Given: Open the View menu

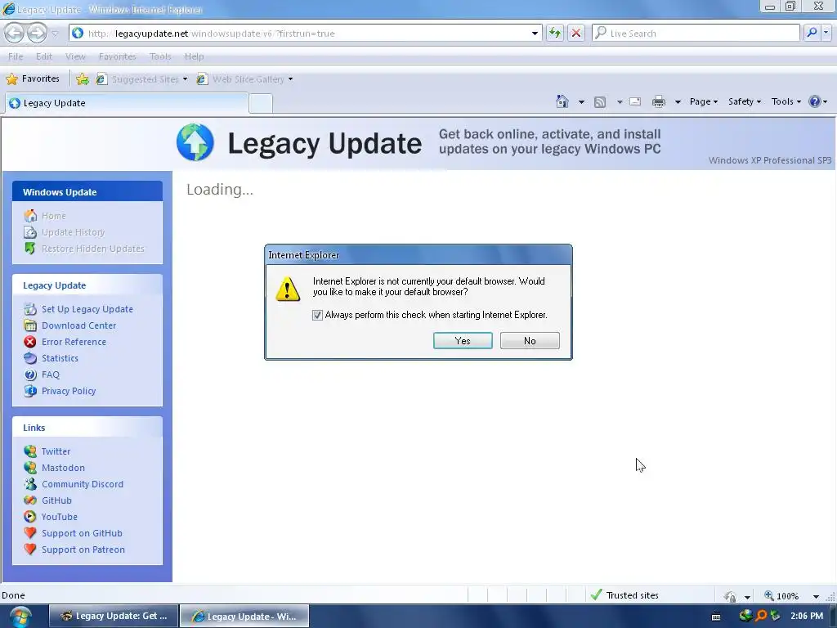Looking at the screenshot, I should point(75,56).
